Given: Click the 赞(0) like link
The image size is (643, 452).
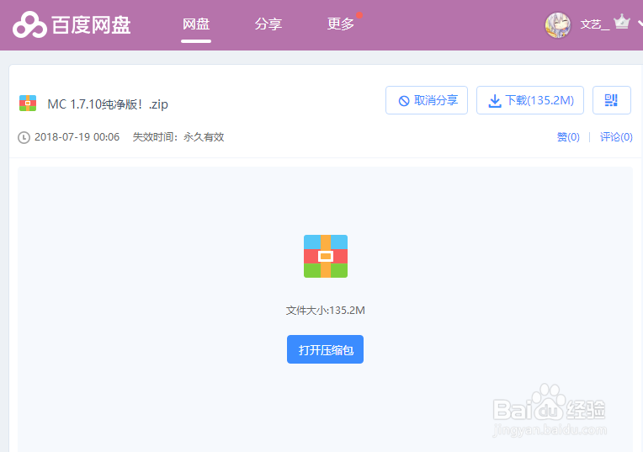Looking at the screenshot, I should (568, 137).
